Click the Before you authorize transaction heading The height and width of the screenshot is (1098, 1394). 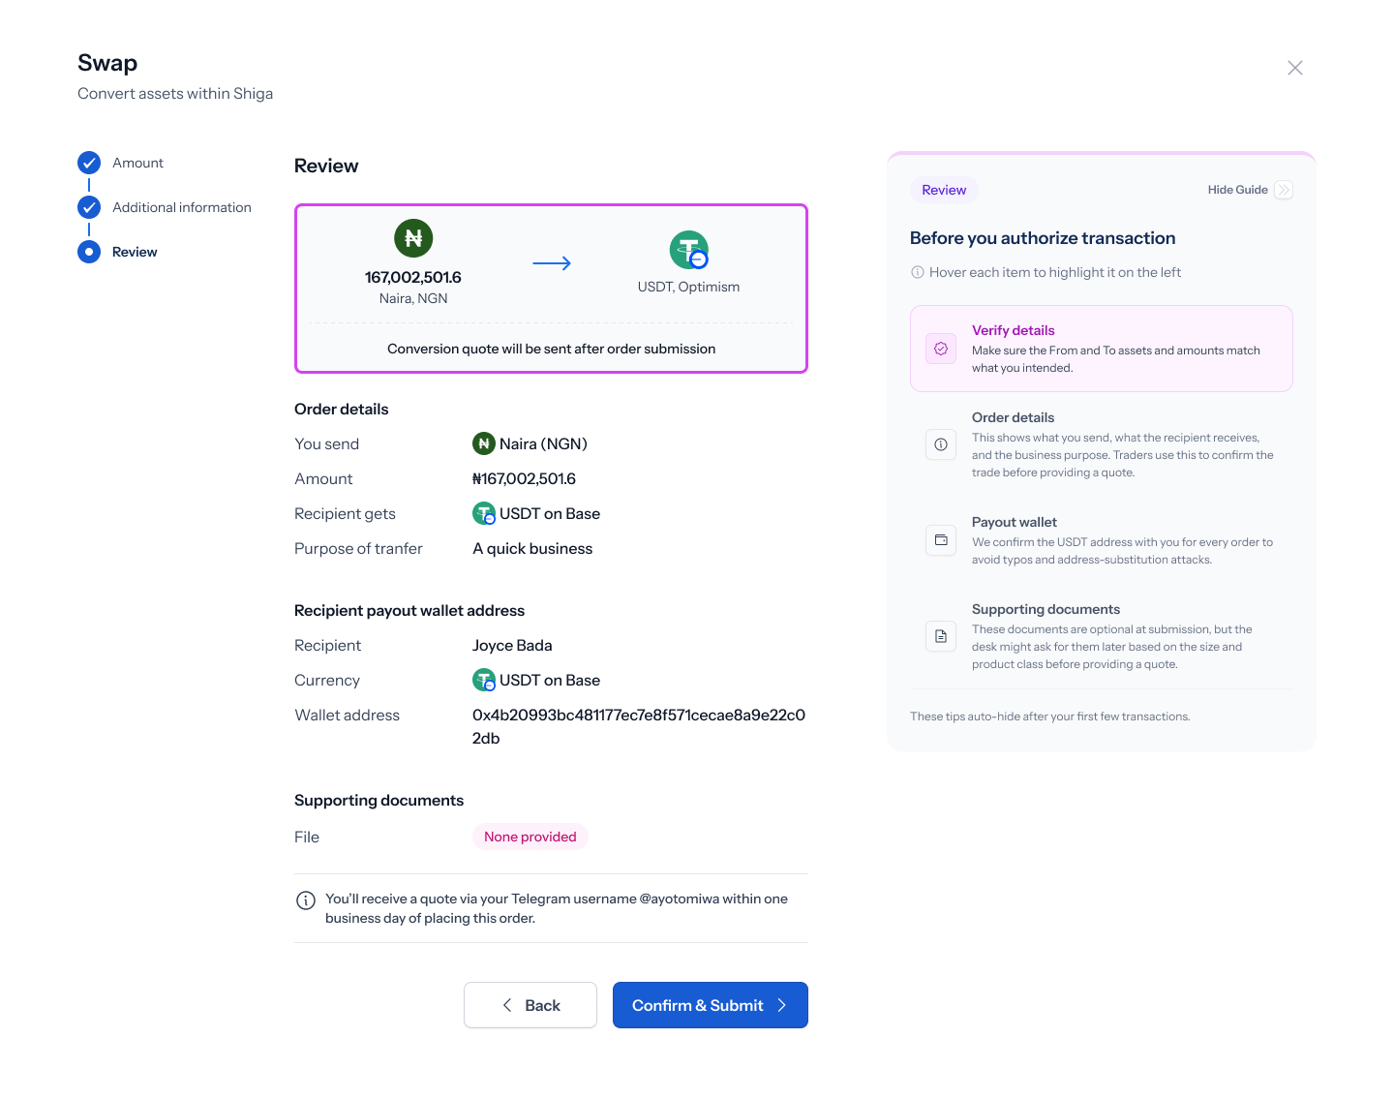(1043, 238)
